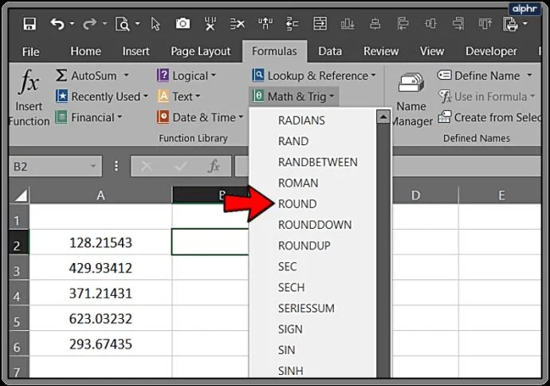Select the ROUND function entry
550x386 pixels.
click(x=313, y=204)
